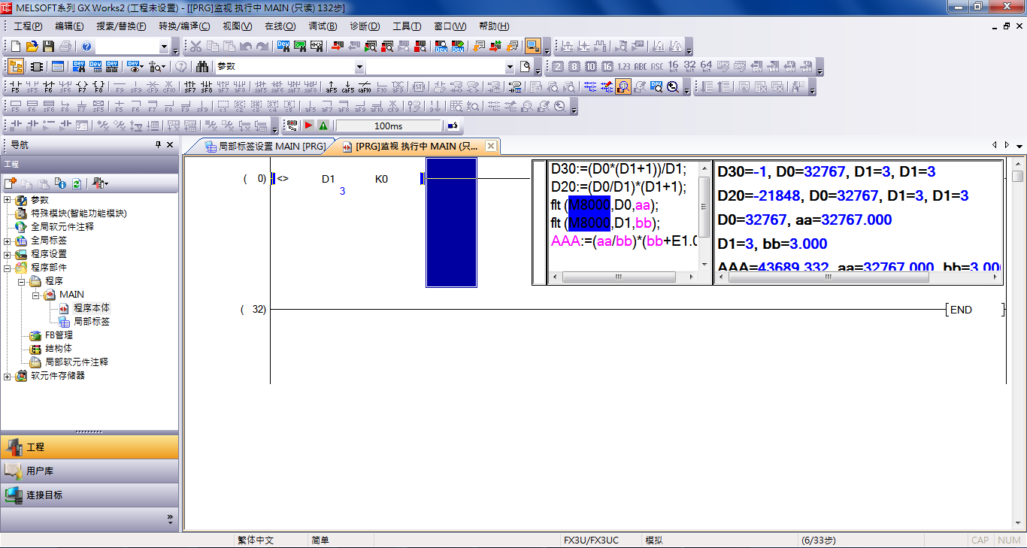Click the refresh icon in navigation toolbar
This screenshot has height=548, width=1027.
tap(76, 183)
